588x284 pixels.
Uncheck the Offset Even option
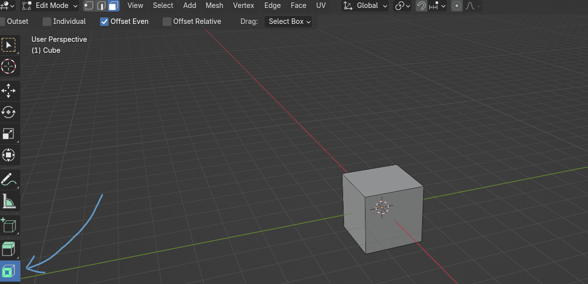(104, 21)
